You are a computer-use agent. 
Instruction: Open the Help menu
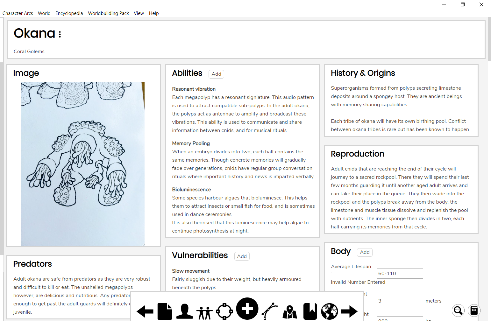[154, 13]
